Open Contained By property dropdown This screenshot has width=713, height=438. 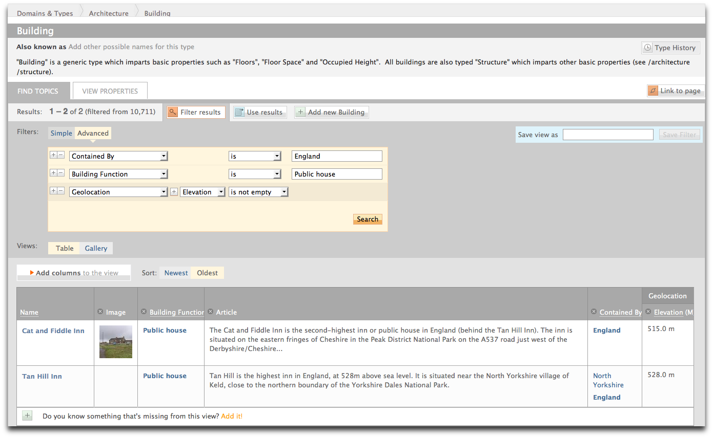click(x=118, y=156)
